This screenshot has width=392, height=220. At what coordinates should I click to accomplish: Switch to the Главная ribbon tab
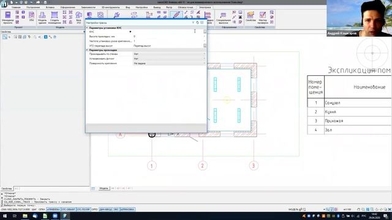(16, 7)
